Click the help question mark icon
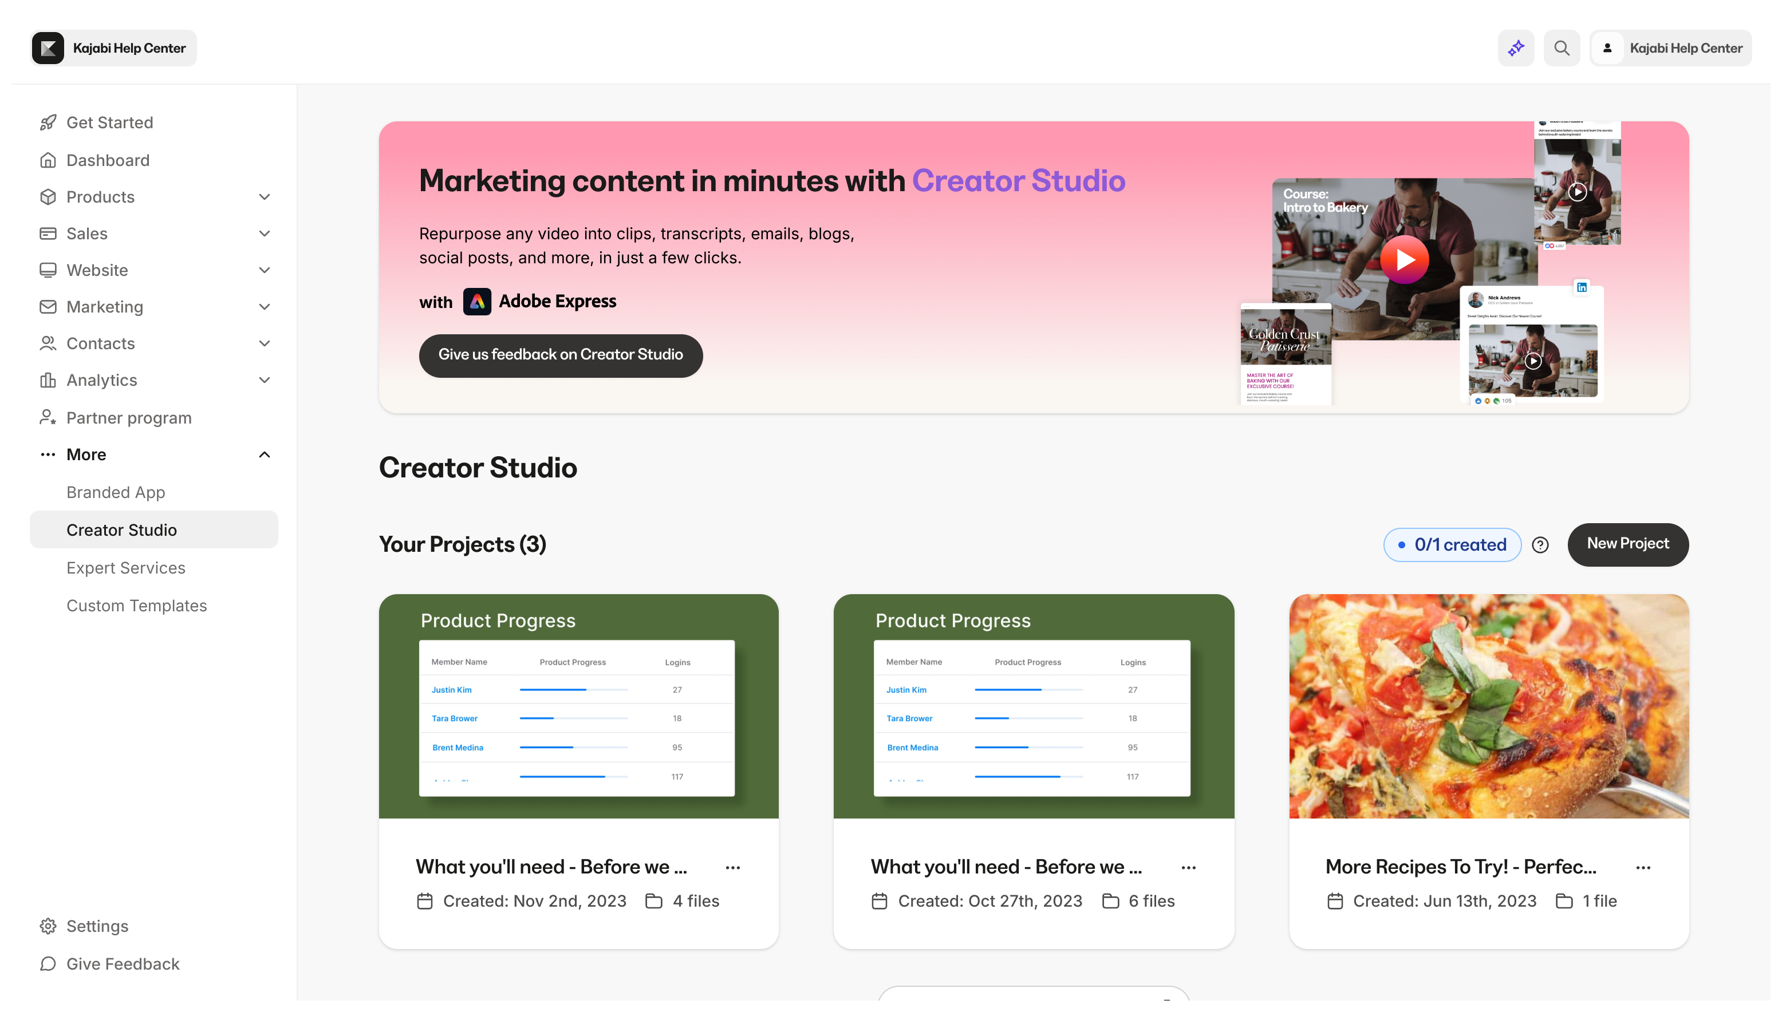 (1540, 545)
